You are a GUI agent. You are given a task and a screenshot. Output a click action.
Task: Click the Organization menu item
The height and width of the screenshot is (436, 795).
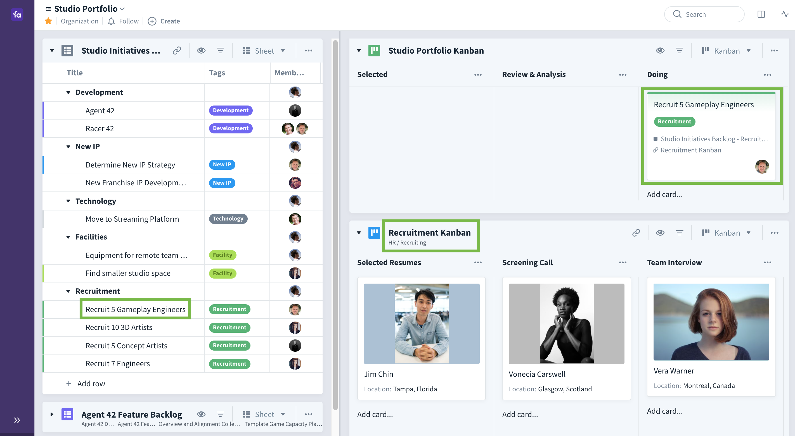point(79,21)
